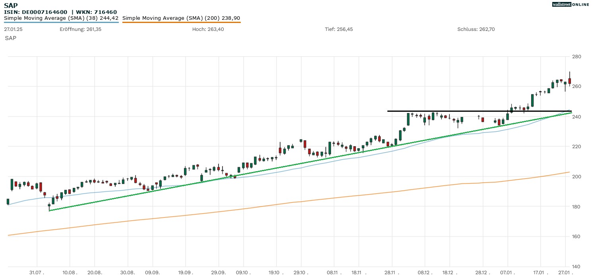Click the blue SMA 38 legend color bar
Image resolution: width=592 pixels, height=275 pixels.
click(x=61, y=22)
